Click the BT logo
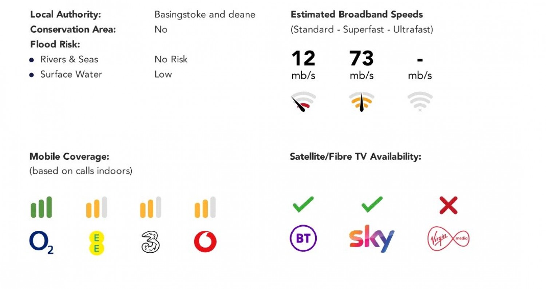Image resolution: width=546 pixels, height=289 pixels. click(x=303, y=239)
